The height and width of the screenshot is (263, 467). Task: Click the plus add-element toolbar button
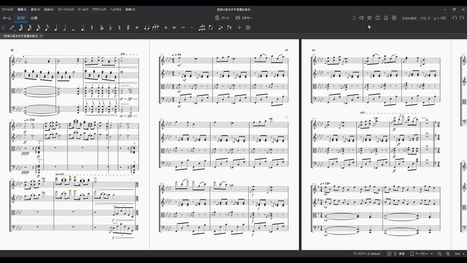coord(239,27)
